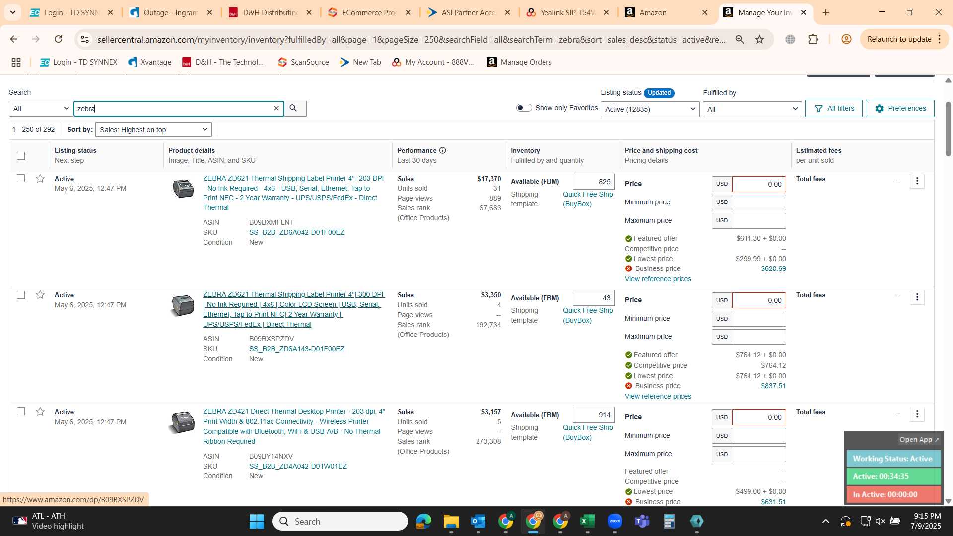The height and width of the screenshot is (536, 953).
Task: Open Microsoft Edge from taskbar
Action: [x=423, y=521]
